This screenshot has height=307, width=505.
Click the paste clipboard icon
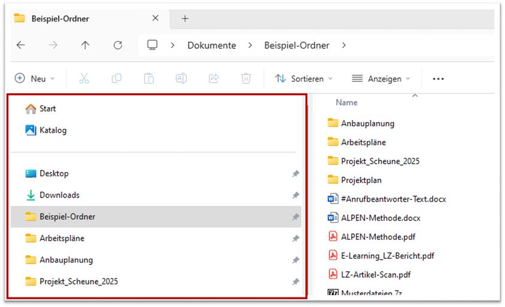pyautogui.click(x=149, y=78)
